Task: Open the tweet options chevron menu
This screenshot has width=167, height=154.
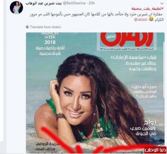Action: coord(162,4)
